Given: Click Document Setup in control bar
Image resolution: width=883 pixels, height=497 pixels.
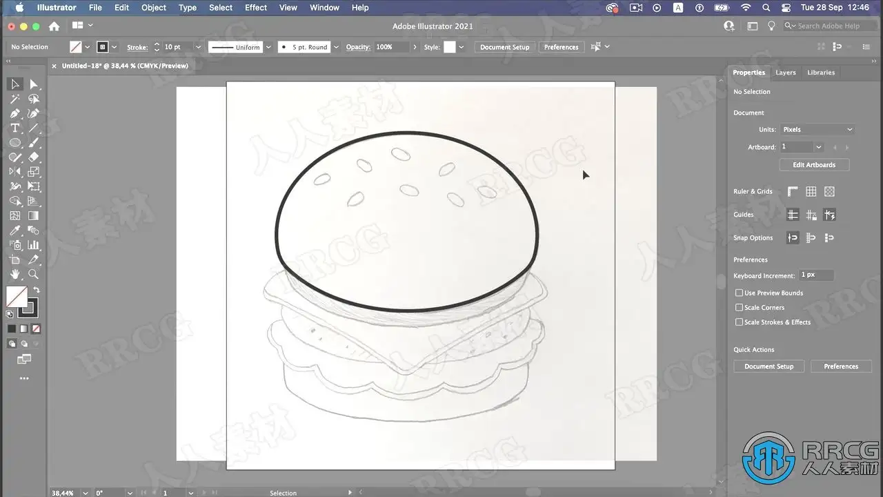Looking at the screenshot, I should click(x=505, y=47).
